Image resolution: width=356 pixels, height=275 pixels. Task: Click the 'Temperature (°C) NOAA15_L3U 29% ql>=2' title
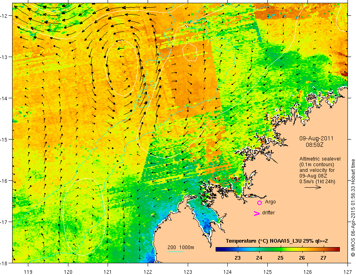(277, 241)
